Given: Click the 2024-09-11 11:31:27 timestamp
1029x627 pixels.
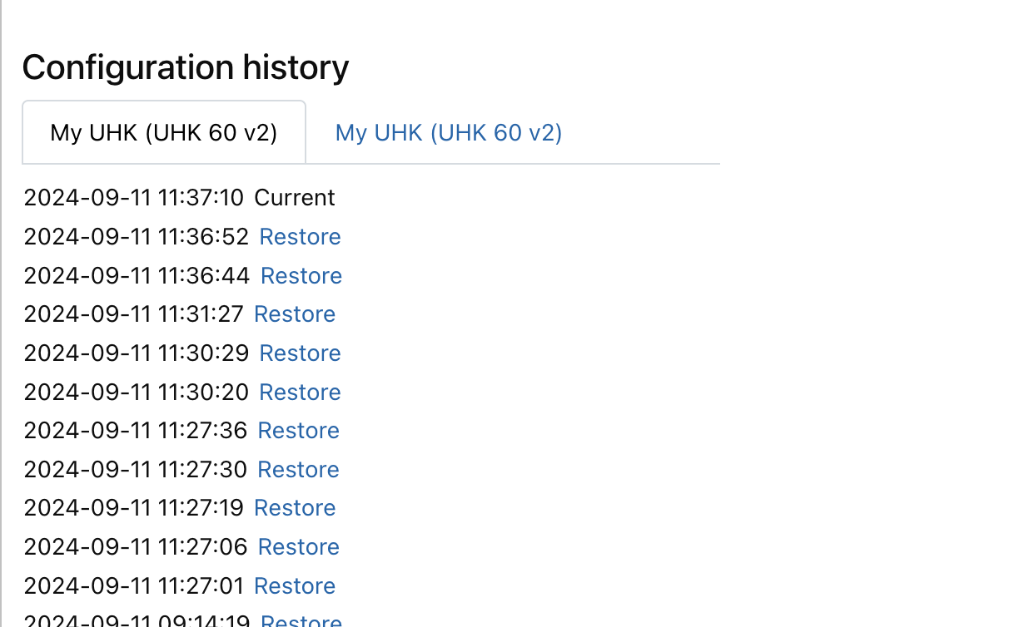Looking at the screenshot, I should pos(134,314).
